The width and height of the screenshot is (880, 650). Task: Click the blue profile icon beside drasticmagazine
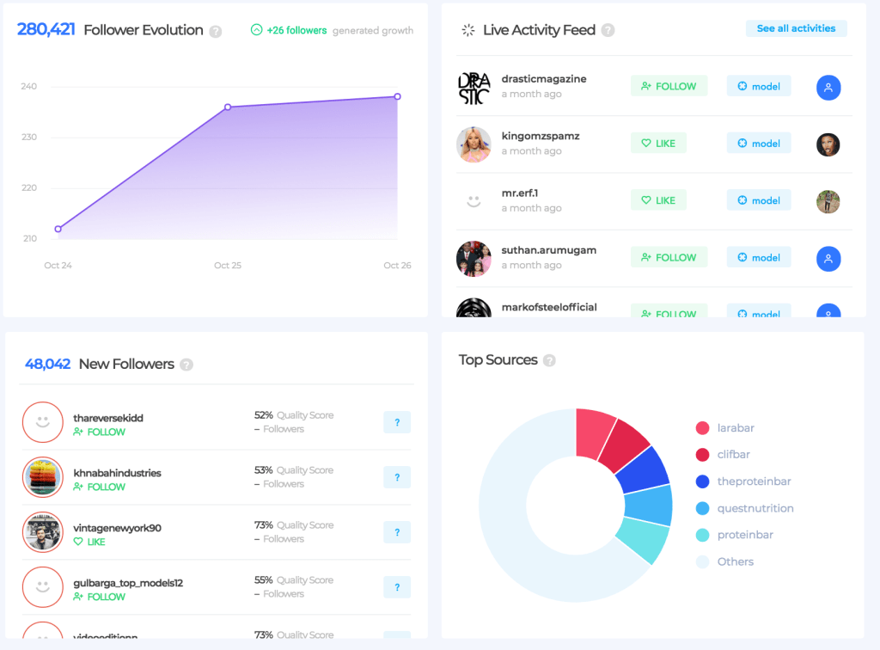click(828, 87)
